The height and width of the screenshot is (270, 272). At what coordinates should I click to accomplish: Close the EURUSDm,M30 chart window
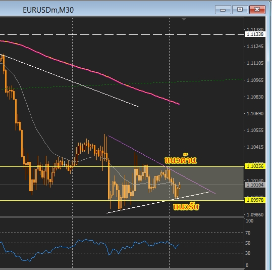[x=257, y=10]
